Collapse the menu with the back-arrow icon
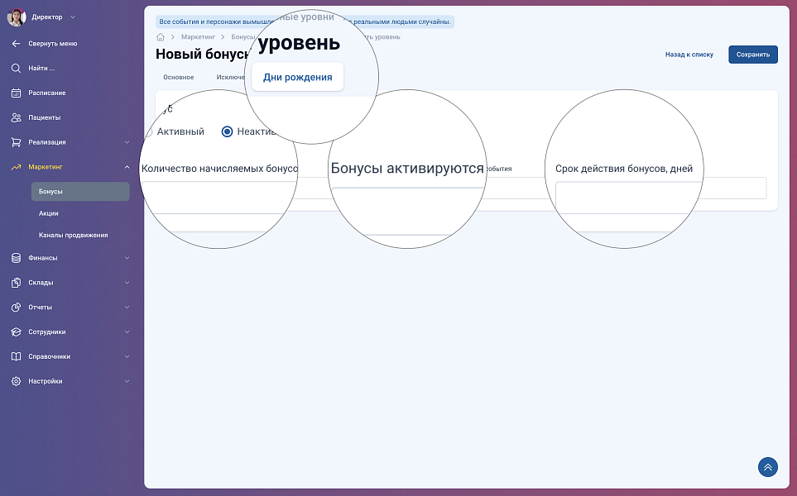 coord(16,43)
